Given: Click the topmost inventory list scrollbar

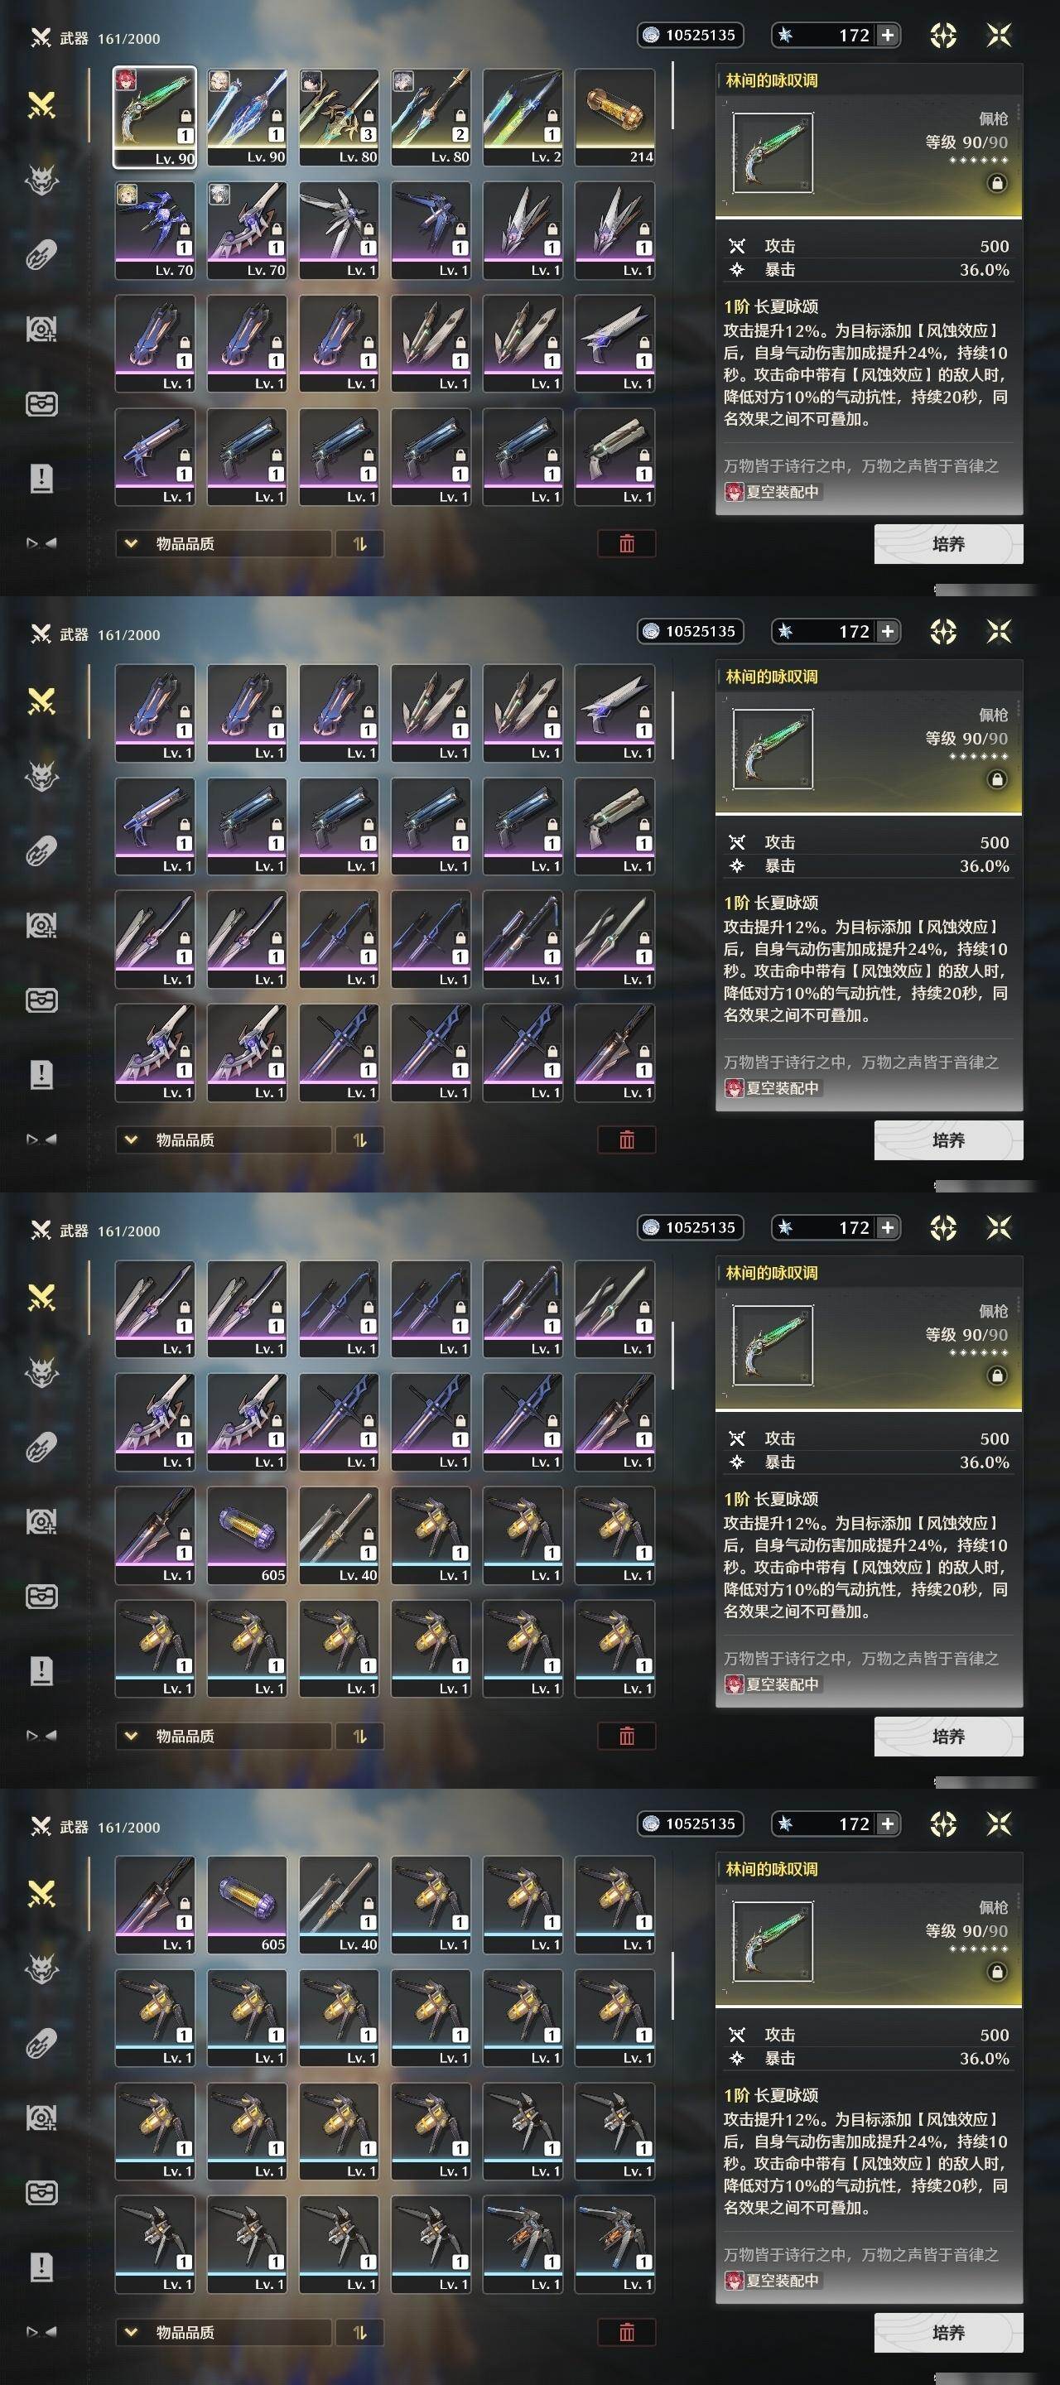Looking at the screenshot, I should click(672, 95).
